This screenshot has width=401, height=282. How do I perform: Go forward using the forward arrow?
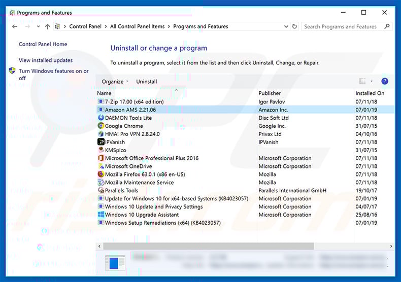pos(27,26)
